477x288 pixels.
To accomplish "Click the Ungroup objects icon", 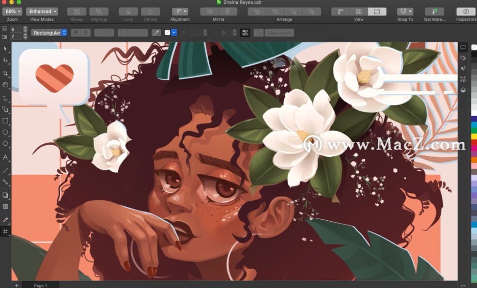I will click(x=99, y=12).
